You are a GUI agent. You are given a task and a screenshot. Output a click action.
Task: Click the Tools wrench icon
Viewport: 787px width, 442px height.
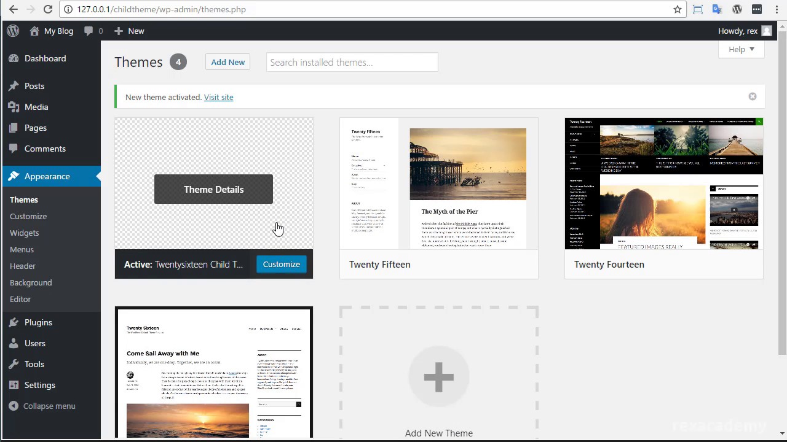pos(14,364)
